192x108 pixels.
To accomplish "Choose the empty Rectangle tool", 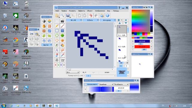I will point(57,31).
